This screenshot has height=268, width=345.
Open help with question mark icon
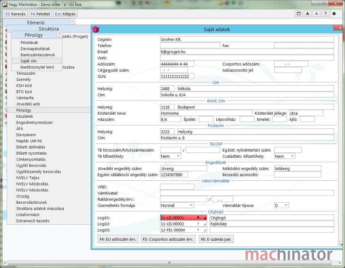coord(325,14)
